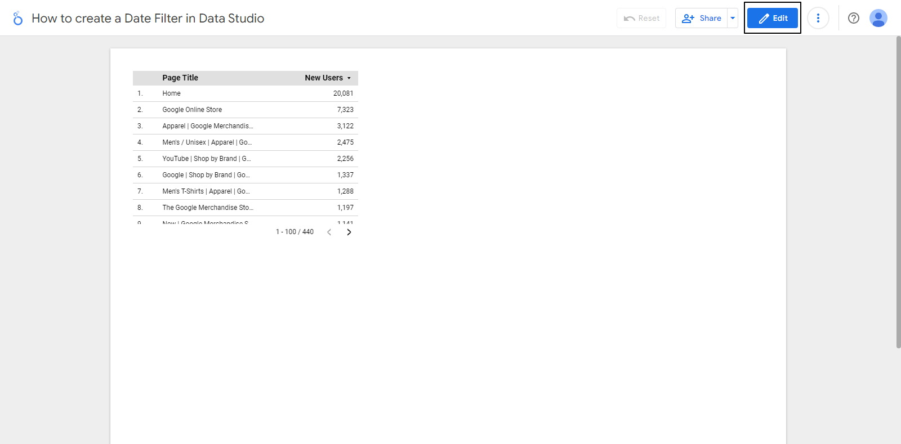The height and width of the screenshot is (444, 901).
Task: Click the '1 - 100 / 440' pagination text
Action: pyautogui.click(x=295, y=232)
